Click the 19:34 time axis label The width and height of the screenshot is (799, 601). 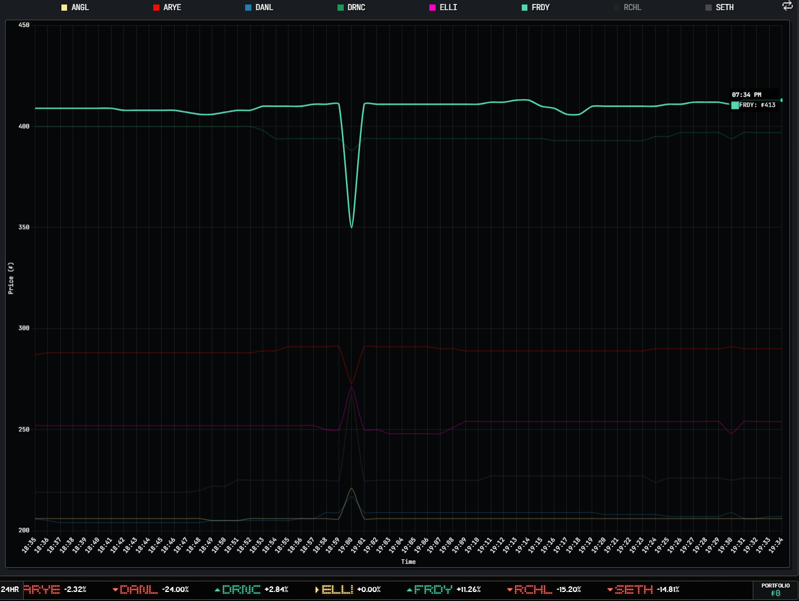point(776,545)
